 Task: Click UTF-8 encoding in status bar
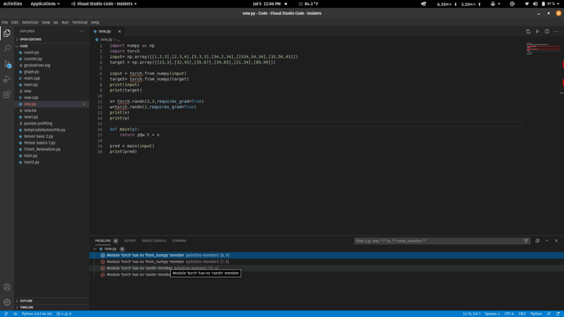coord(508,314)
